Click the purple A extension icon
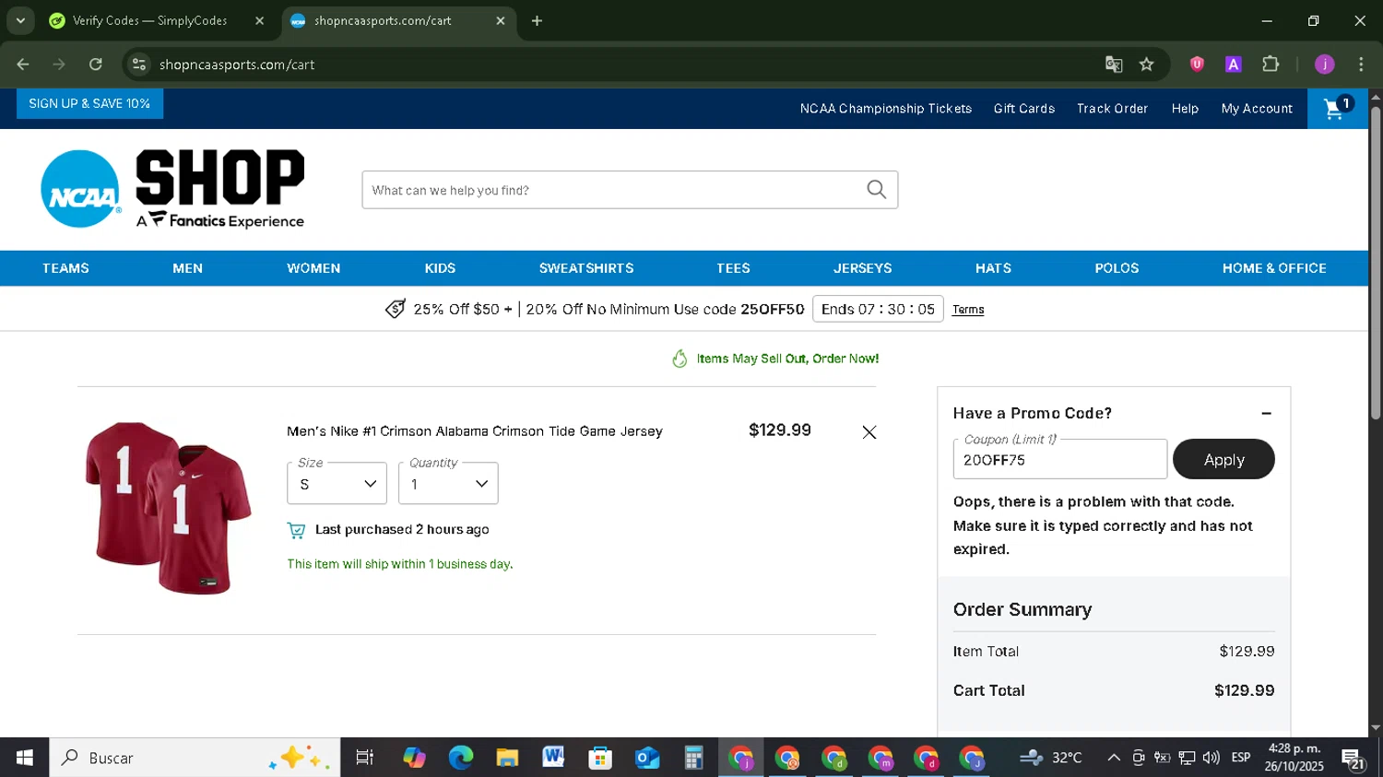The height and width of the screenshot is (777, 1383). click(x=1233, y=65)
